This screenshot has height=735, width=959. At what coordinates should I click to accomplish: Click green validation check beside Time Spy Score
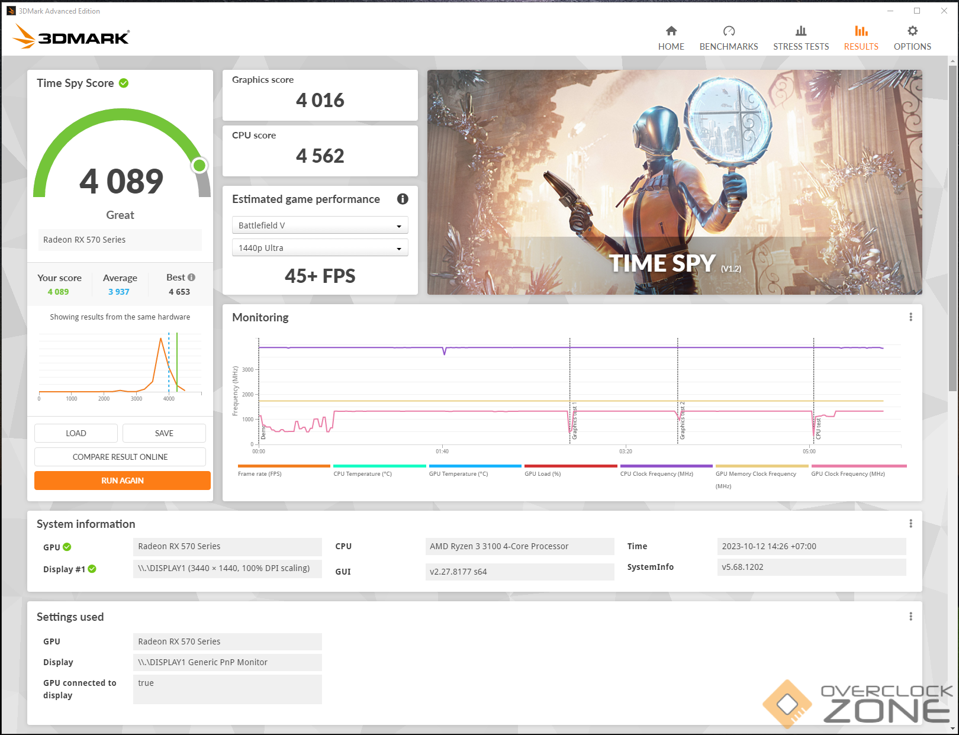point(124,83)
